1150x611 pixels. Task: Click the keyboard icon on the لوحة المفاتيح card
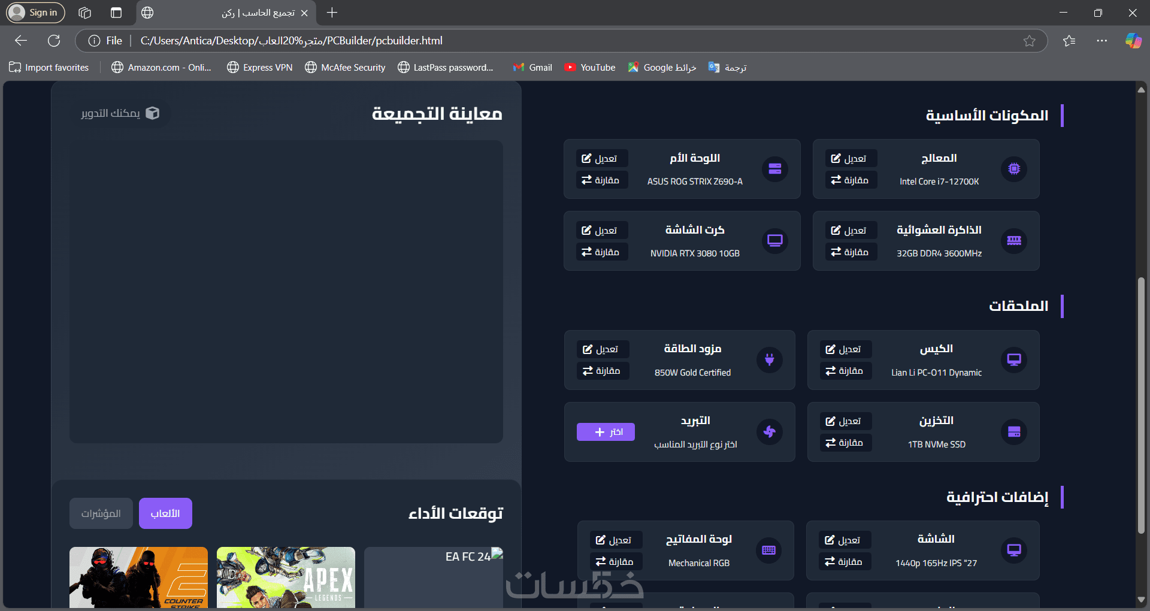[x=769, y=550]
